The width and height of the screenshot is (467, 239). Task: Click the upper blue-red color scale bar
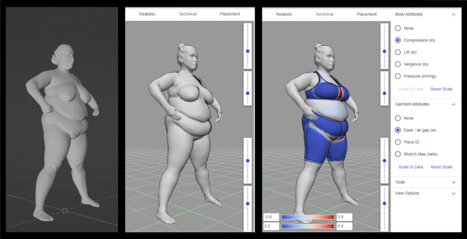click(x=308, y=217)
